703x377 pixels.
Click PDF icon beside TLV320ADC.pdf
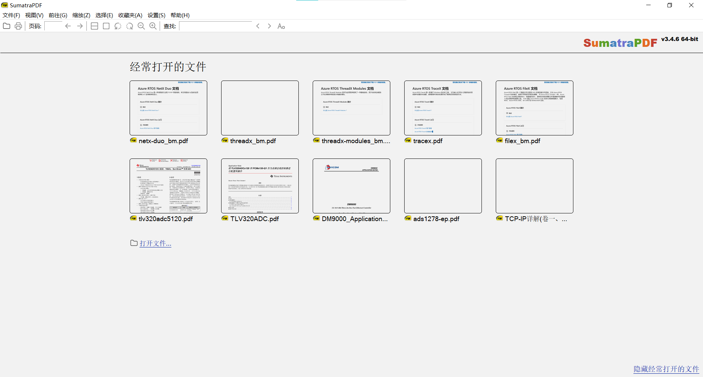[225, 219]
